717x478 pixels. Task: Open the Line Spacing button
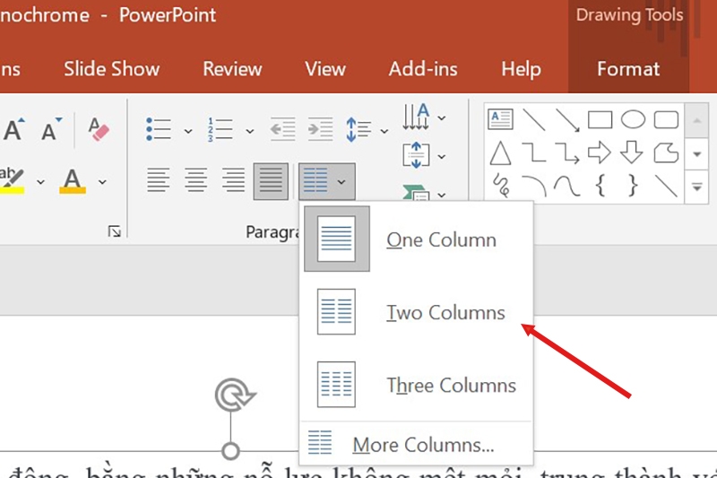coord(358,129)
